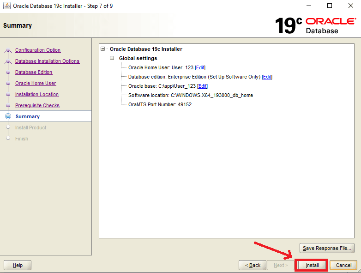Go to Database Installation Options step
361x273 pixels.
(x=47, y=61)
